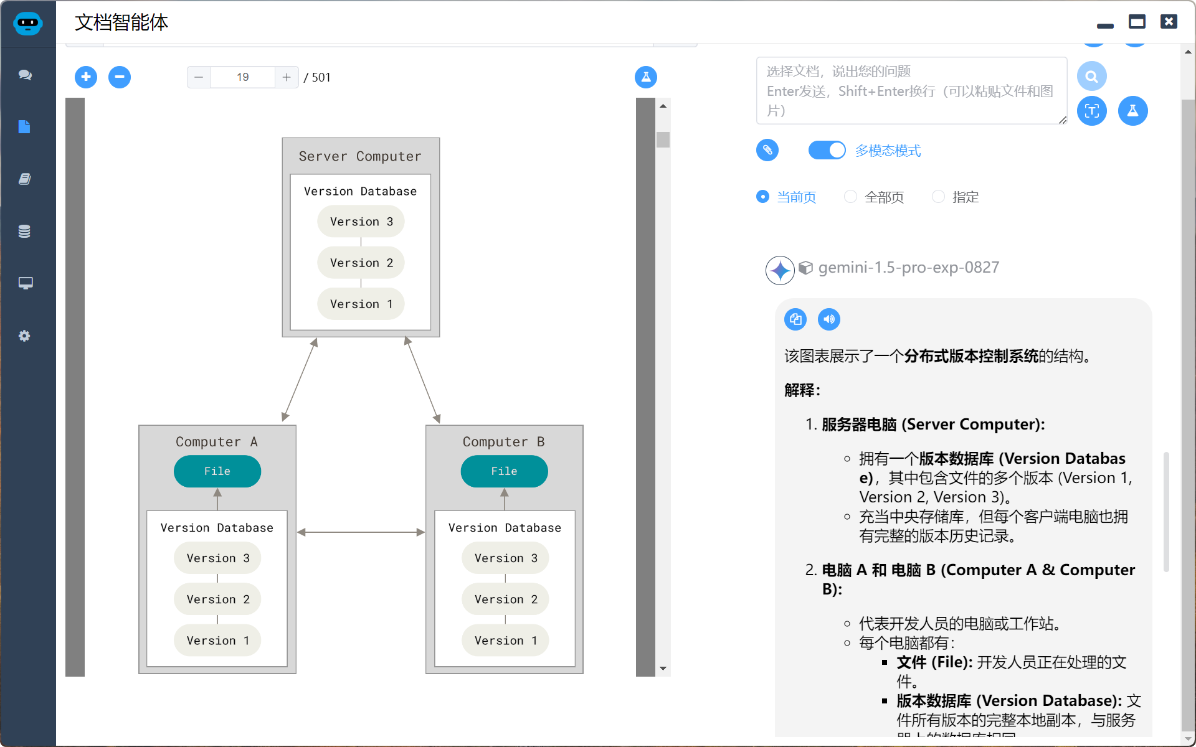Maximize the application window
The height and width of the screenshot is (747, 1196).
1137,22
